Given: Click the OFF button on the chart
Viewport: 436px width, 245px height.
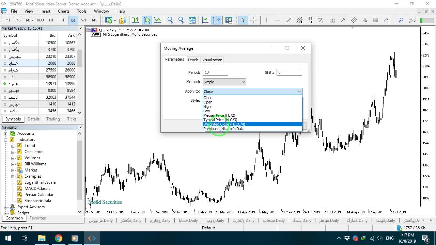Looking at the screenshot, I should [x=95, y=35].
